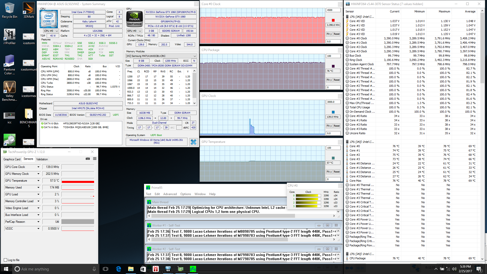Click the Average column header in sensors

[x=470, y=11]
